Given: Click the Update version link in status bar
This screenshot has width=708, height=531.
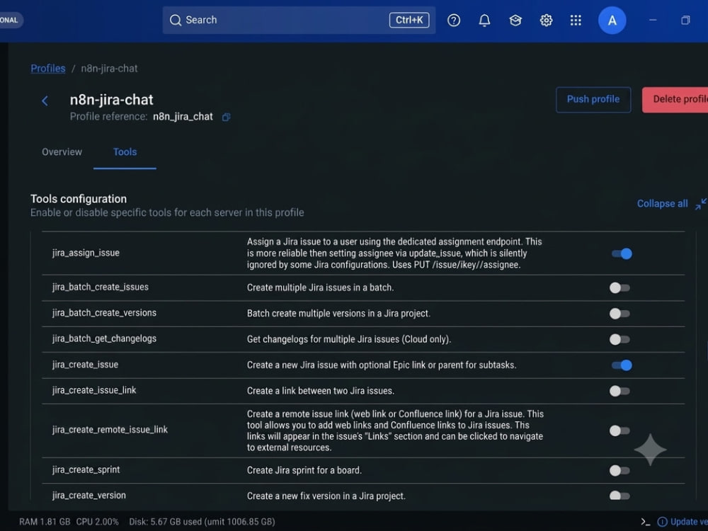Looking at the screenshot, I should click(689, 522).
